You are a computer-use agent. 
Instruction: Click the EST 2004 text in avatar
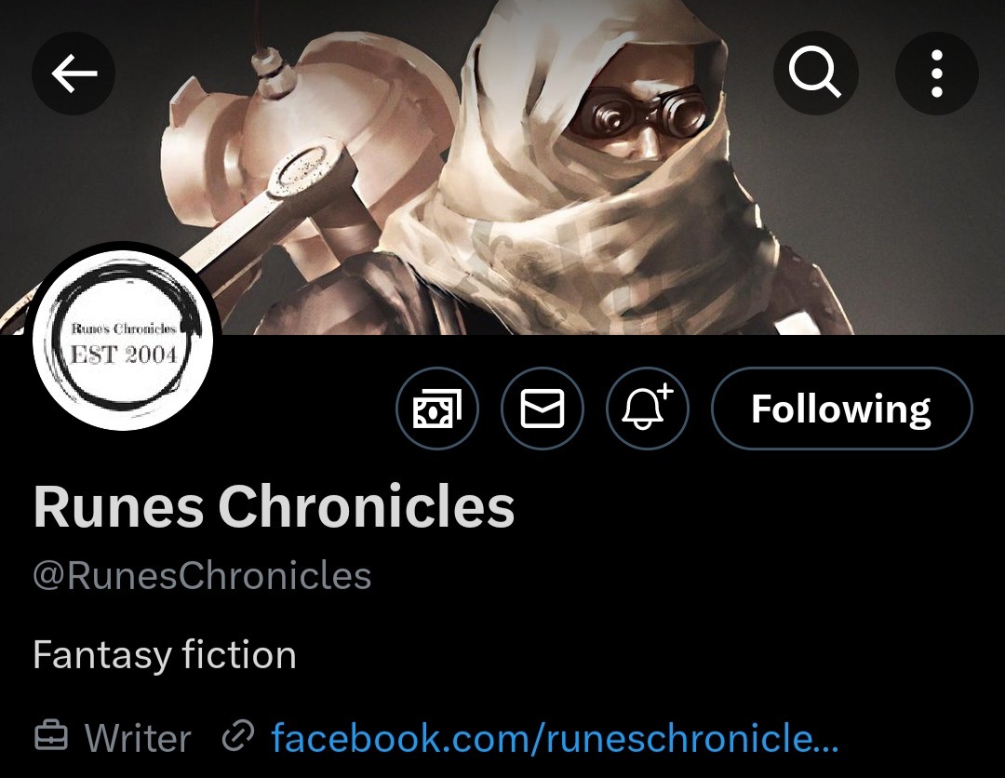click(x=123, y=355)
